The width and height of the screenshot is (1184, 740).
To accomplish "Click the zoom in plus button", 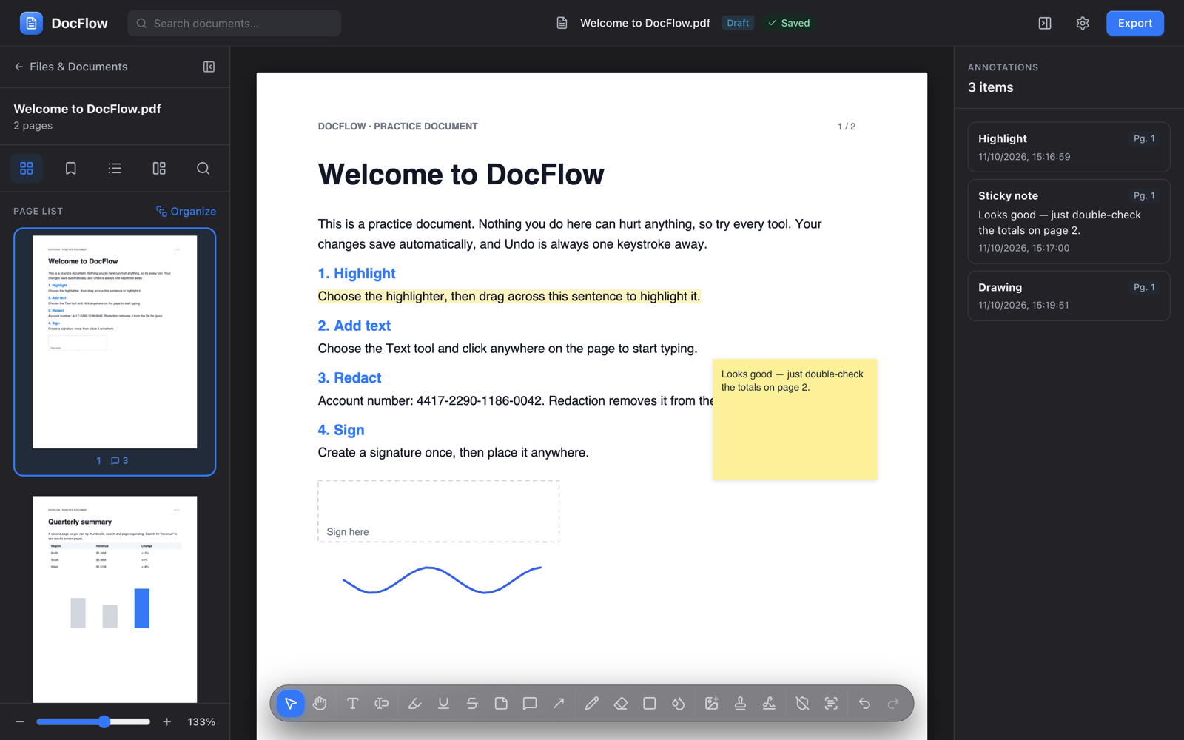I will (167, 721).
